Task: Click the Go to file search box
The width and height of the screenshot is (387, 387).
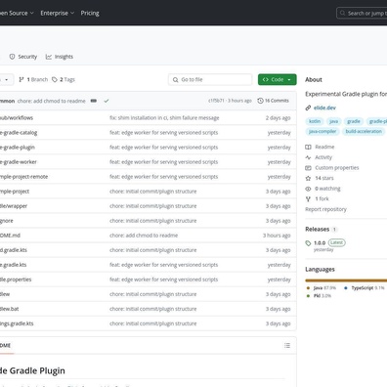Action: 210,79
